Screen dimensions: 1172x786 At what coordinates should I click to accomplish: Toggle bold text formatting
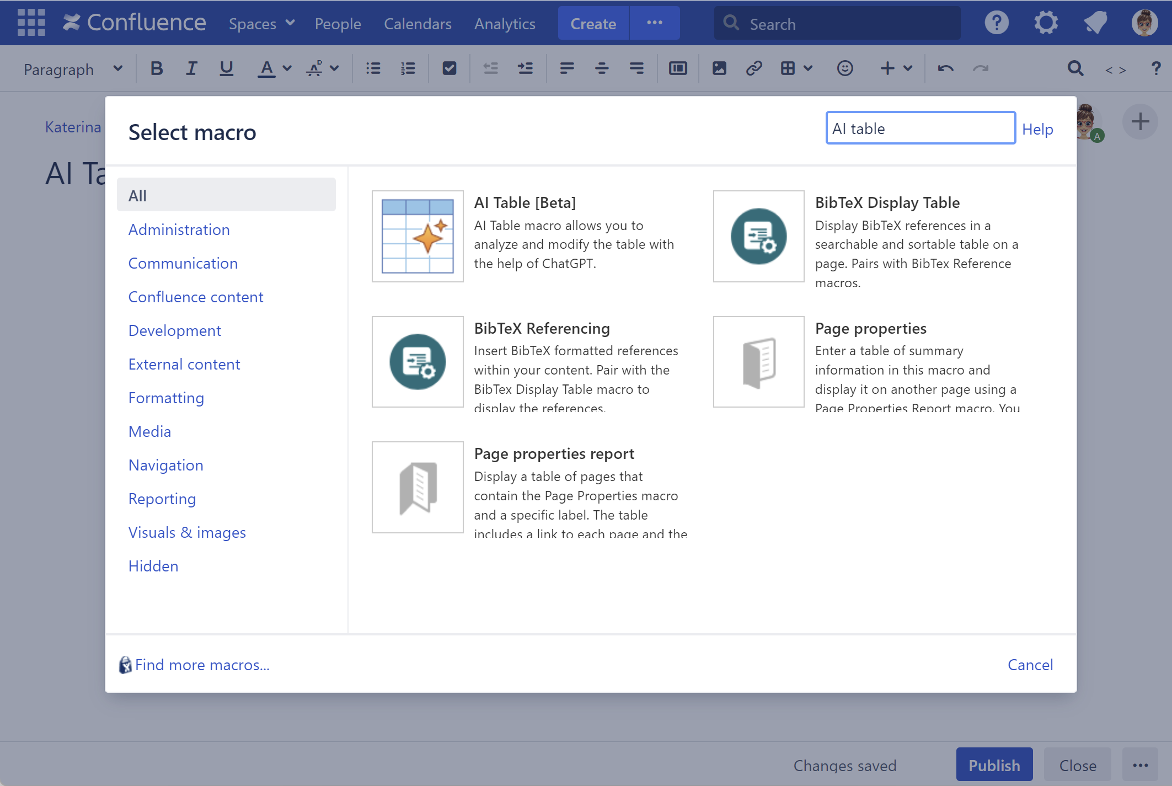click(157, 68)
